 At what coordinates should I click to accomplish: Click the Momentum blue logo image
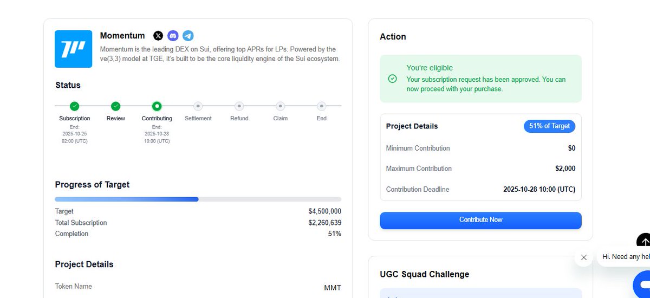coord(74,49)
